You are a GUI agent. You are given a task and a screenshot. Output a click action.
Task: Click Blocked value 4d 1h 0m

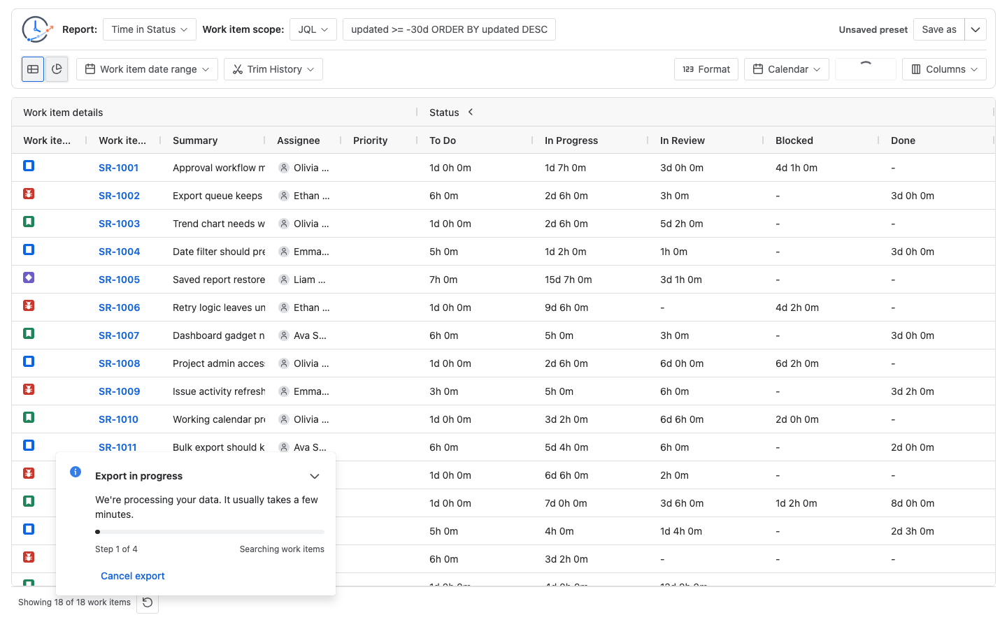pyautogui.click(x=797, y=168)
